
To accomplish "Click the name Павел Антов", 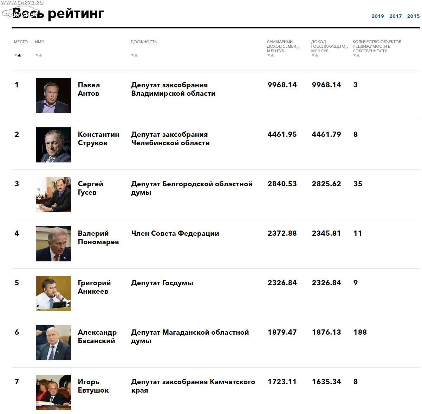I will pyautogui.click(x=89, y=89).
